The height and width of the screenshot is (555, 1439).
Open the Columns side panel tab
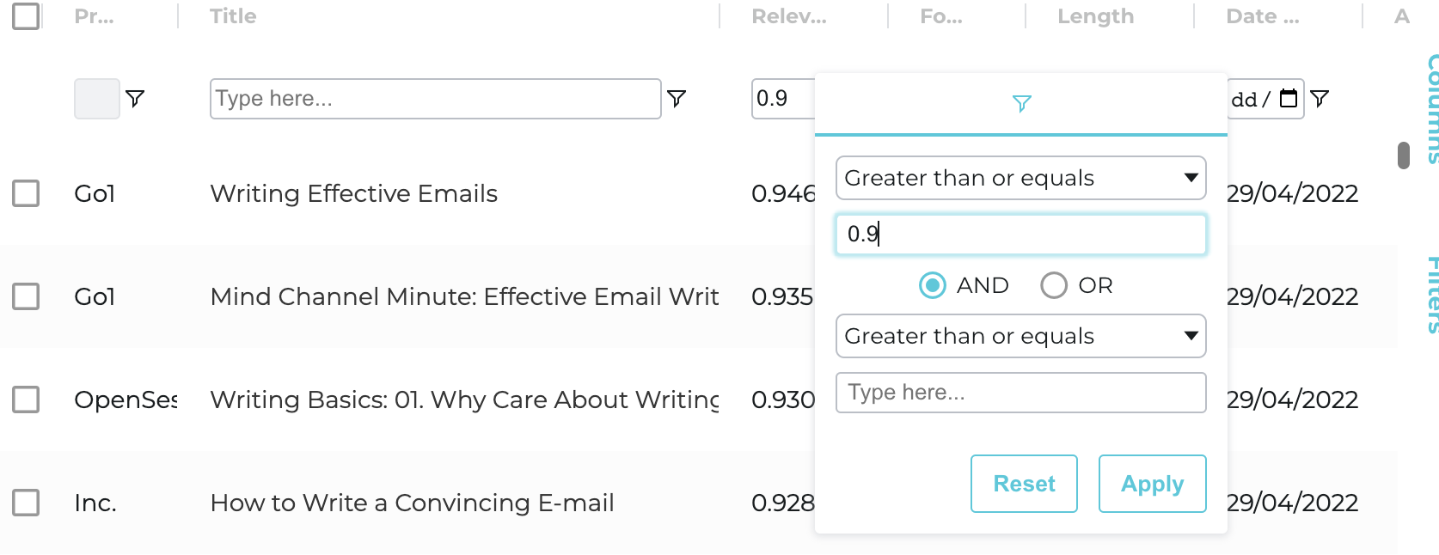pyautogui.click(x=1431, y=107)
